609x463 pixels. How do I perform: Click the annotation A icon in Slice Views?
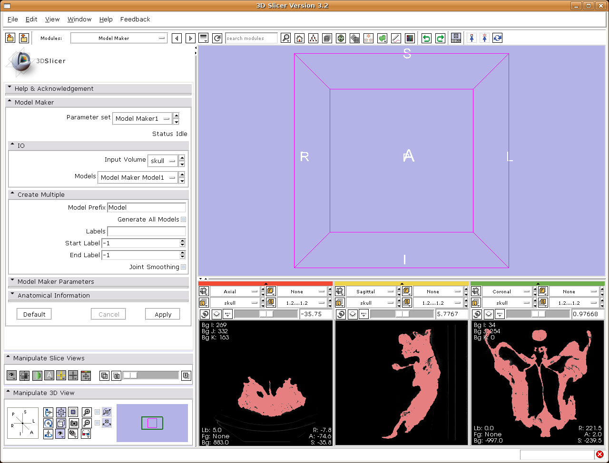(x=49, y=376)
